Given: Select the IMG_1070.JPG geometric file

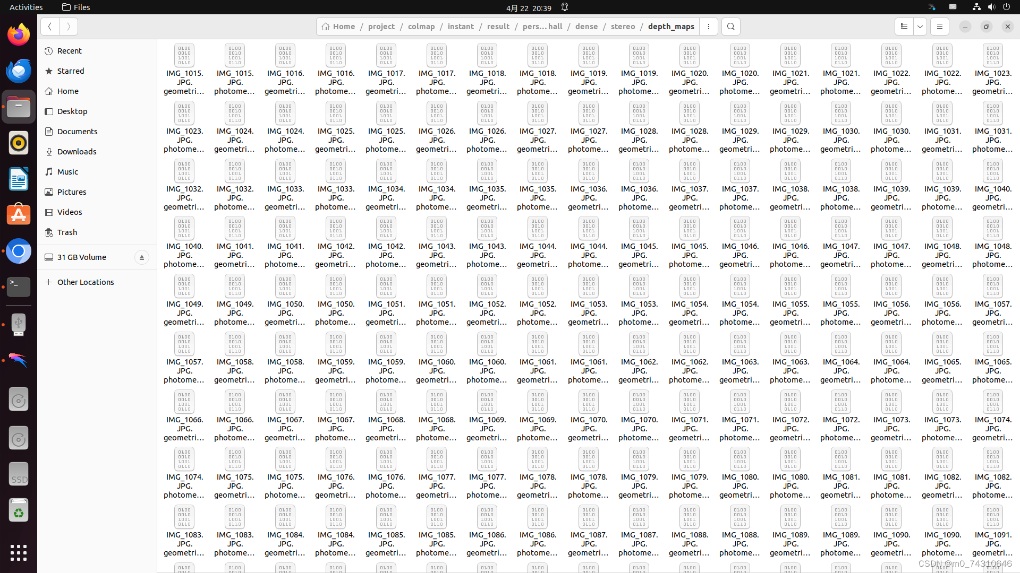Looking at the screenshot, I should click(589, 416).
